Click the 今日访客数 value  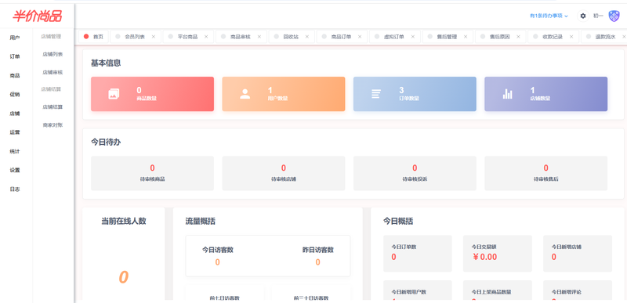[x=218, y=262]
